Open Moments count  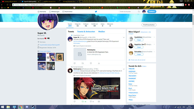point(110,25)
